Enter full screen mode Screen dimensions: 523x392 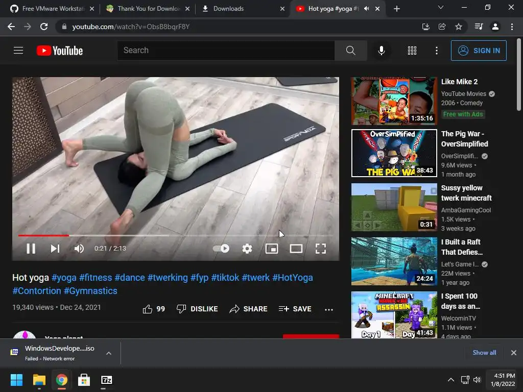[x=321, y=249]
